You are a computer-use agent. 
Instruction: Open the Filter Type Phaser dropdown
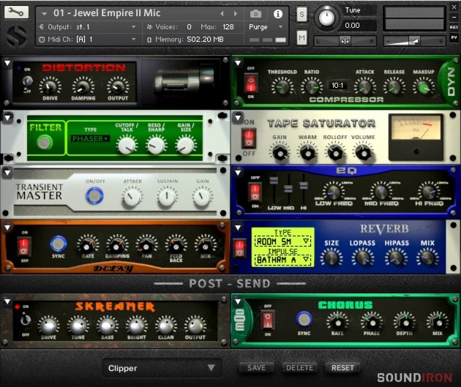[x=91, y=138]
